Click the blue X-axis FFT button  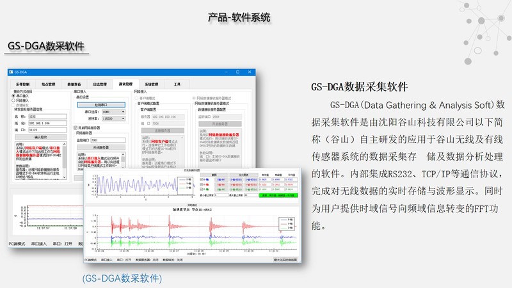click(x=221, y=180)
